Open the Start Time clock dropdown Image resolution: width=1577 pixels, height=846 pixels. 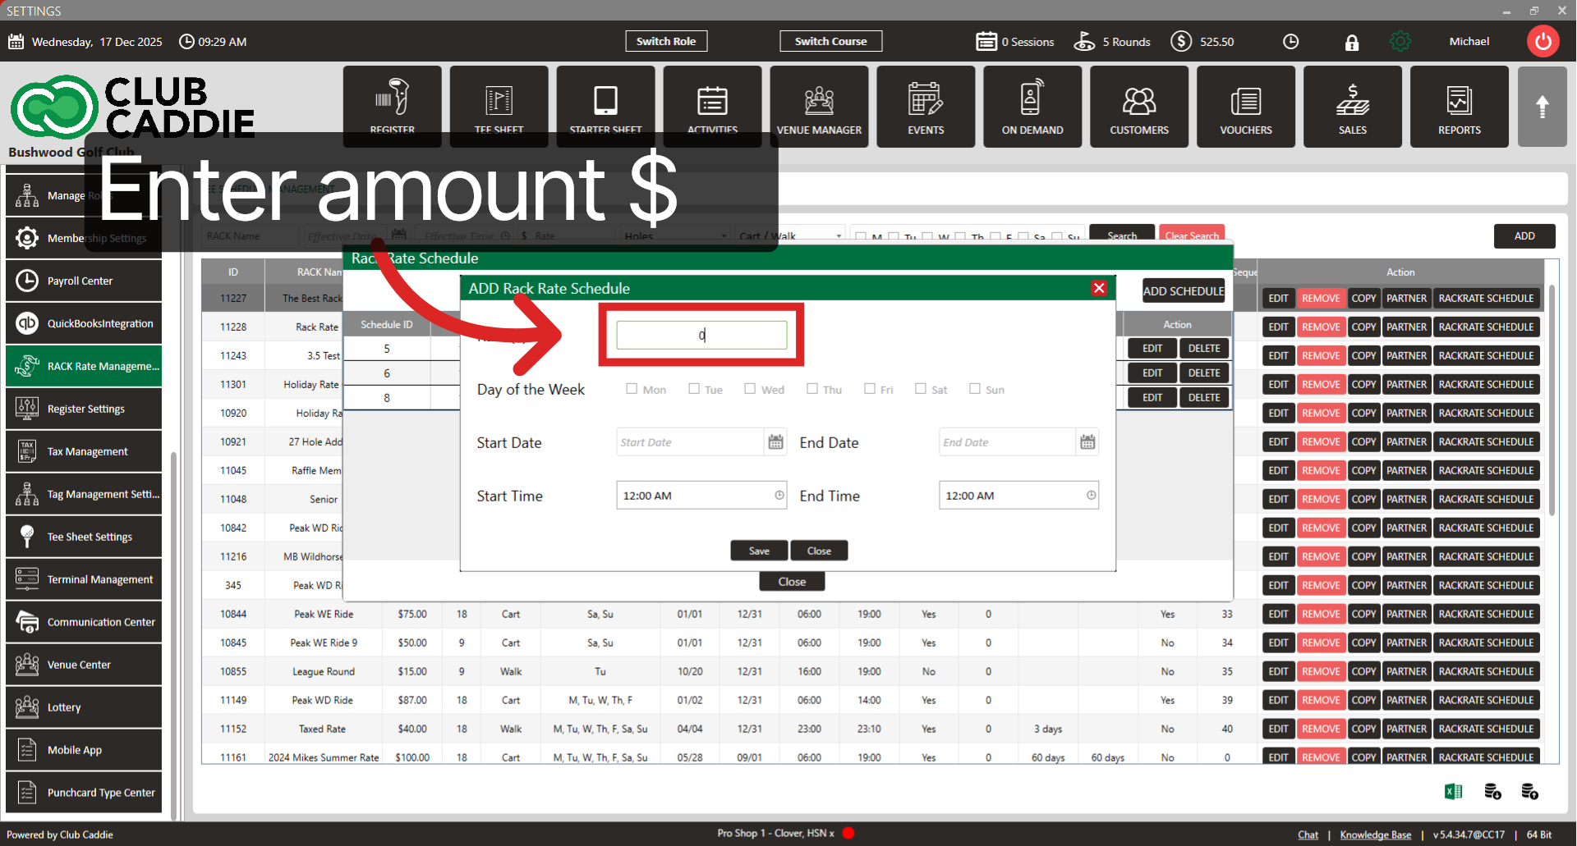tap(779, 496)
